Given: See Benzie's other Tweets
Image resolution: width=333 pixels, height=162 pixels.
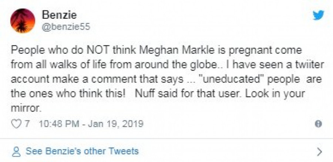Looking at the screenshot, I should click(x=82, y=151).
